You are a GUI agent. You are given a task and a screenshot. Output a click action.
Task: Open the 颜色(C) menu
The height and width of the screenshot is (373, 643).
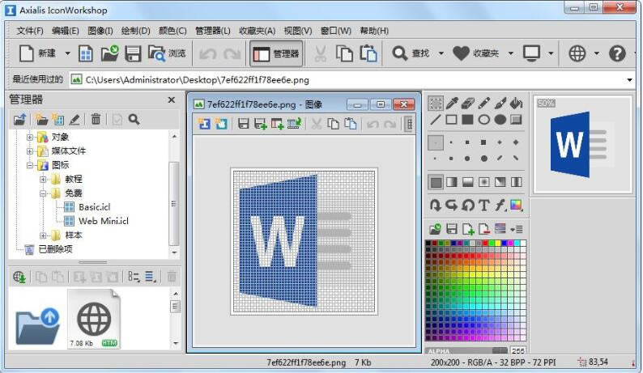tap(172, 31)
